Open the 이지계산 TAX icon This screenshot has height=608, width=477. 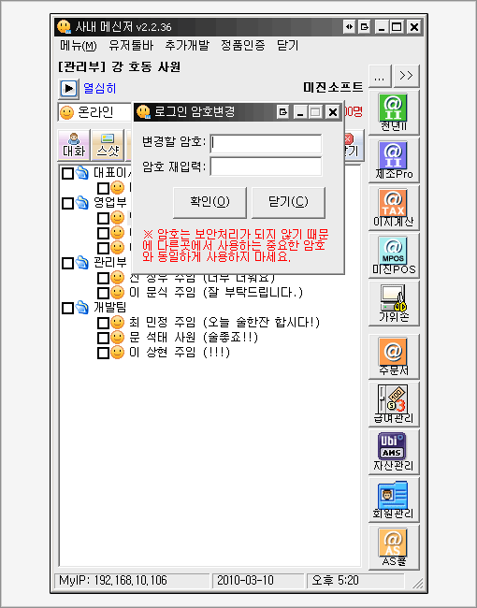click(394, 208)
